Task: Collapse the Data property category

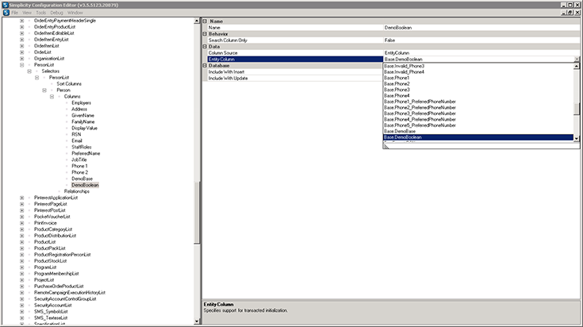Action: coord(205,47)
